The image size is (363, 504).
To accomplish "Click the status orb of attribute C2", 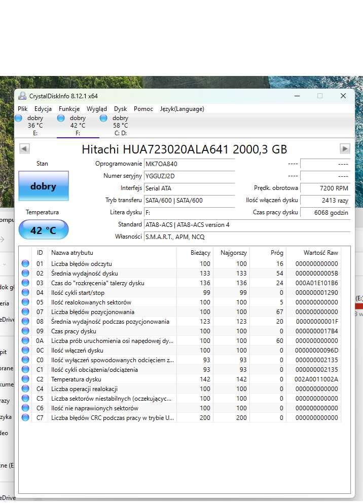I will click(25, 379).
